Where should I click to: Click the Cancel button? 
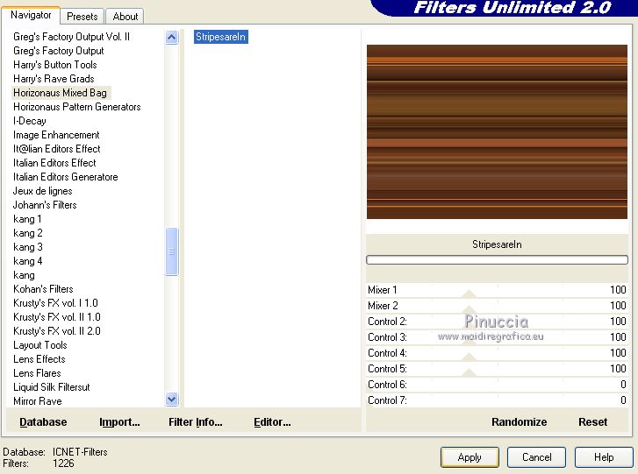coord(536,457)
